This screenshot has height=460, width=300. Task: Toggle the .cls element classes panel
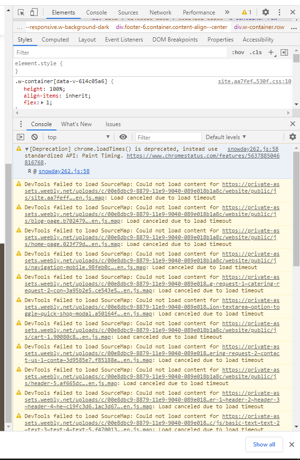pos(256,52)
